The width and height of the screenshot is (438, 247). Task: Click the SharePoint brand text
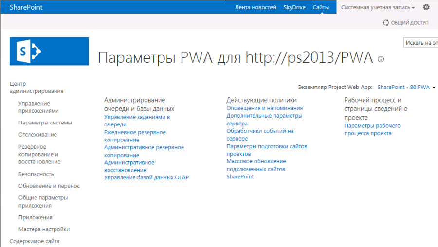tap(26, 7)
